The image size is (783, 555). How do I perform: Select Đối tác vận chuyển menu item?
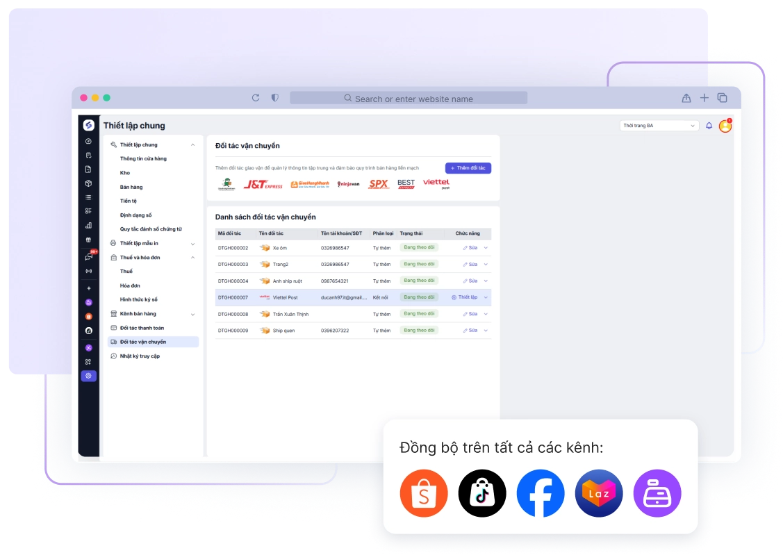click(x=153, y=342)
